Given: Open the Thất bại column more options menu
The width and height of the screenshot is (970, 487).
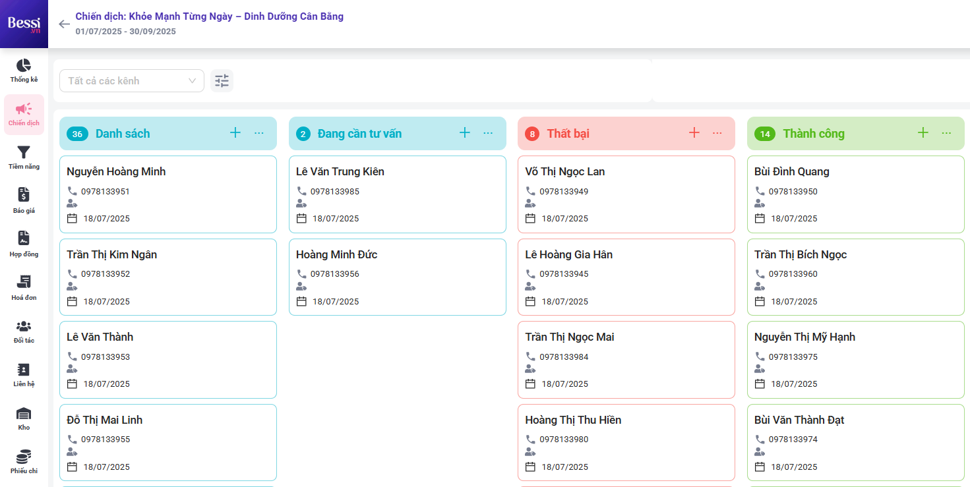Looking at the screenshot, I should tap(717, 133).
